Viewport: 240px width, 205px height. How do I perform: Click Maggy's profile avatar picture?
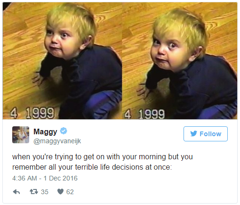point(21,135)
